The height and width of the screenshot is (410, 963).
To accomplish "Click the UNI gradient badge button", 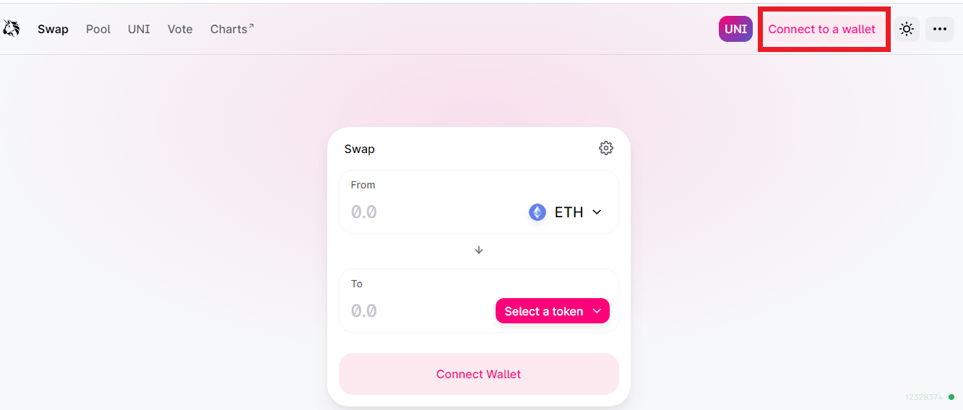I will coord(735,29).
